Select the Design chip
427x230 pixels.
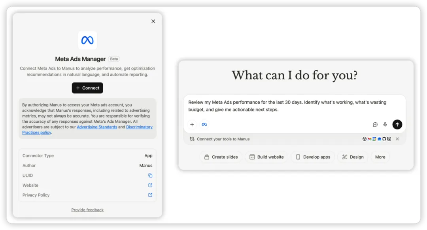click(x=353, y=157)
